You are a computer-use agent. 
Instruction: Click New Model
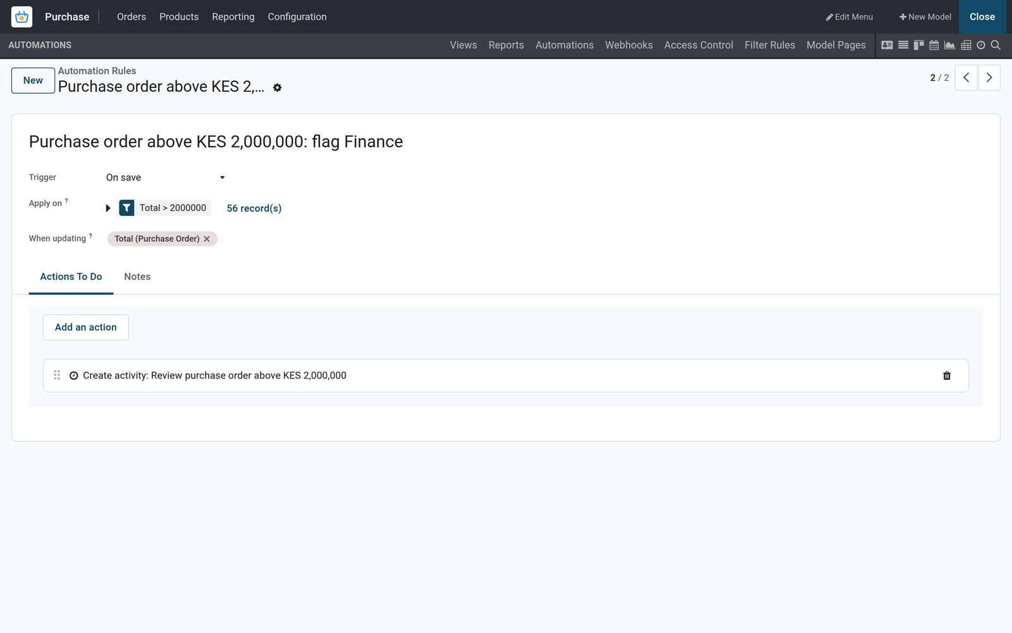[925, 17]
